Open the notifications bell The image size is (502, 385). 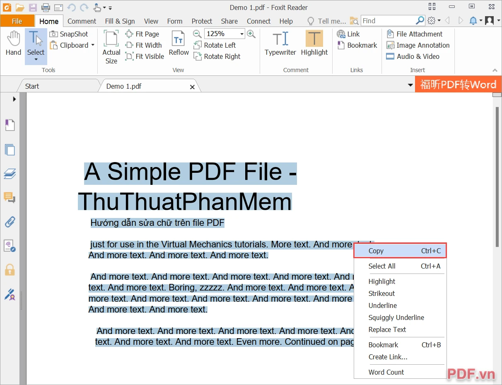473,21
